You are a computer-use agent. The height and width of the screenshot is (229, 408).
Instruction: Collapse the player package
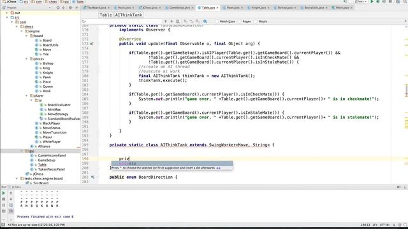coord(27,96)
